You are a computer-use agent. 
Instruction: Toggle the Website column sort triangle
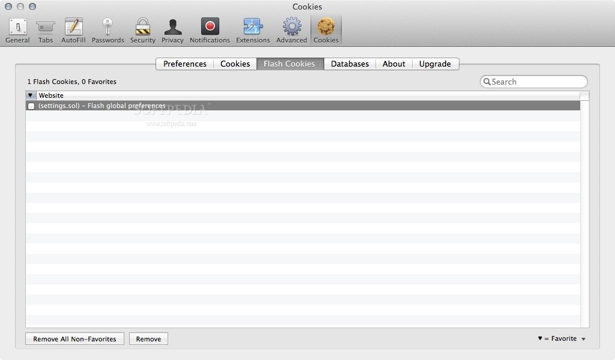pos(30,95)
